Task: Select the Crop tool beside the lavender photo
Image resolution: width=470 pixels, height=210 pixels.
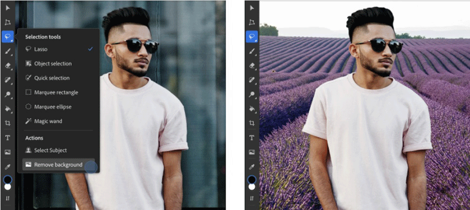Action: point(252,123)
